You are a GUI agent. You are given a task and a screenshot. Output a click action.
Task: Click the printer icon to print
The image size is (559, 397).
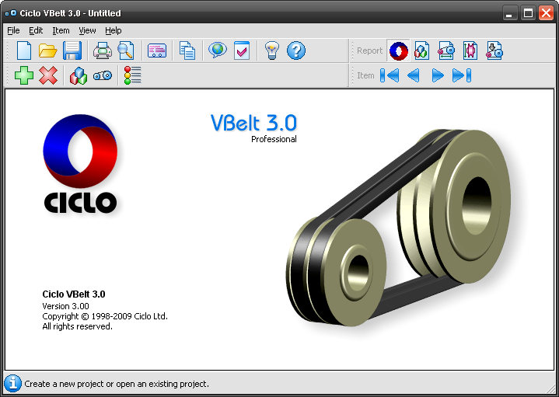pyautogui.click(x=103, y=51)
